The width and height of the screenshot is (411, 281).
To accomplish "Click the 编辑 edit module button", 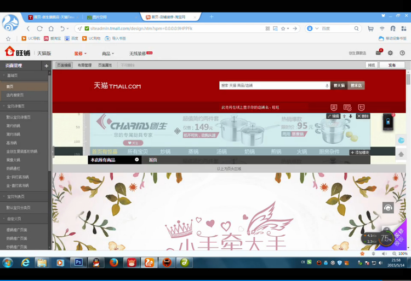I will [333, 116].
